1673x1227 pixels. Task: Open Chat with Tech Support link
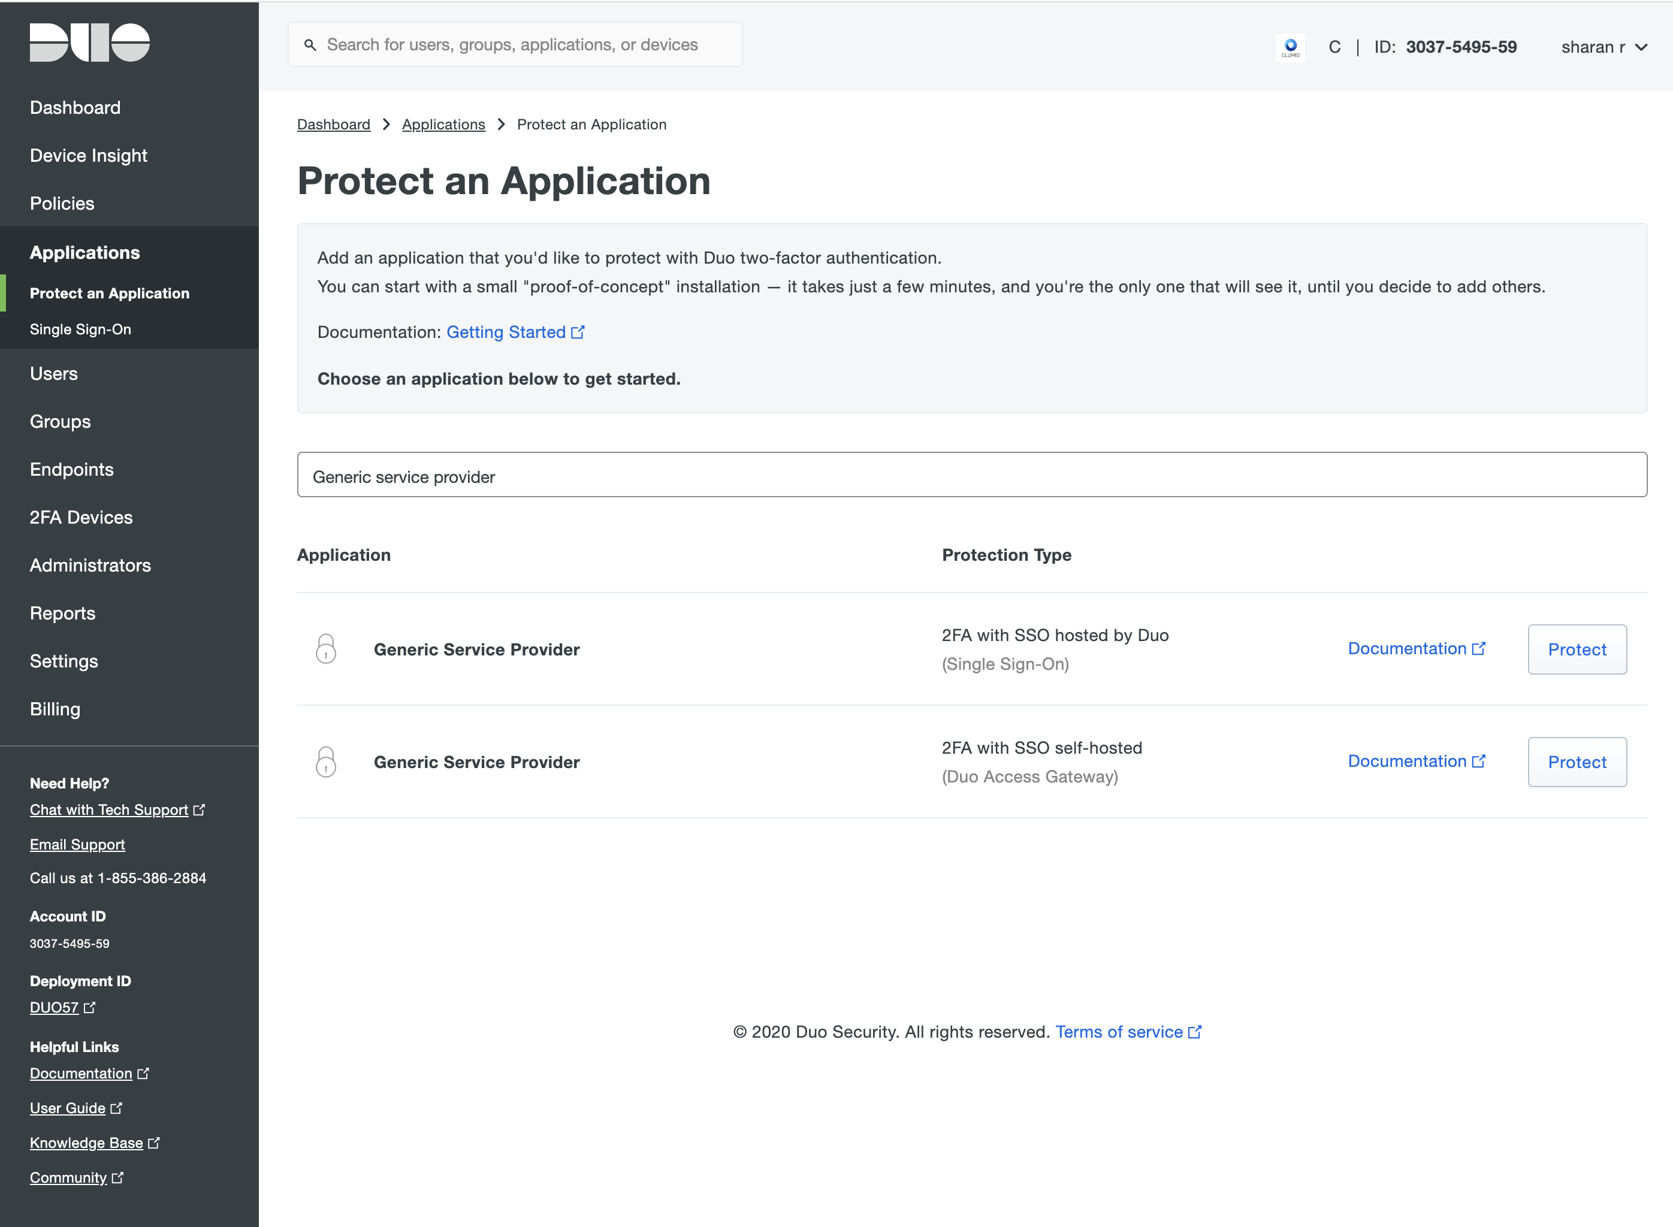coord(109,809)
